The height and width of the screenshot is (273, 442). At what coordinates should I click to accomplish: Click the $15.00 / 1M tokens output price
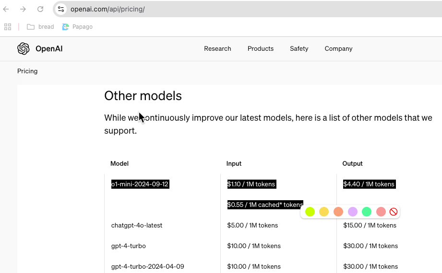(x=370, y=226)
